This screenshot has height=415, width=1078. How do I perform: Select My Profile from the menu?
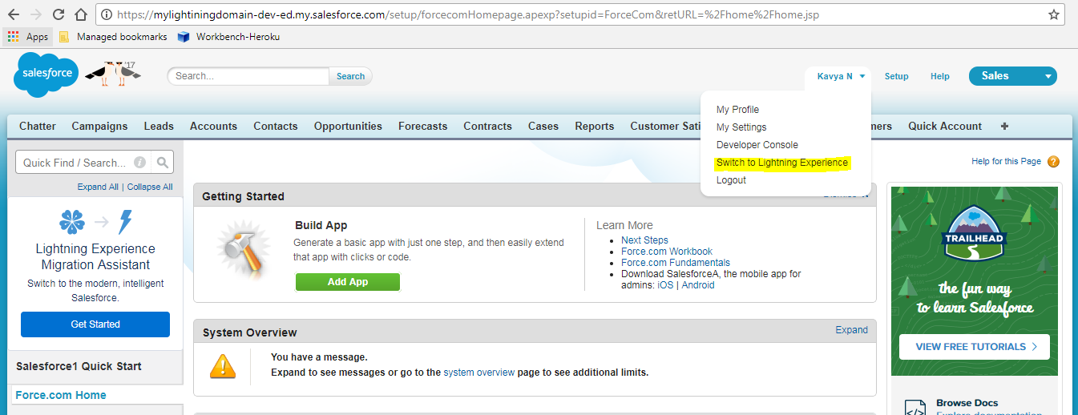pos(737,110)
